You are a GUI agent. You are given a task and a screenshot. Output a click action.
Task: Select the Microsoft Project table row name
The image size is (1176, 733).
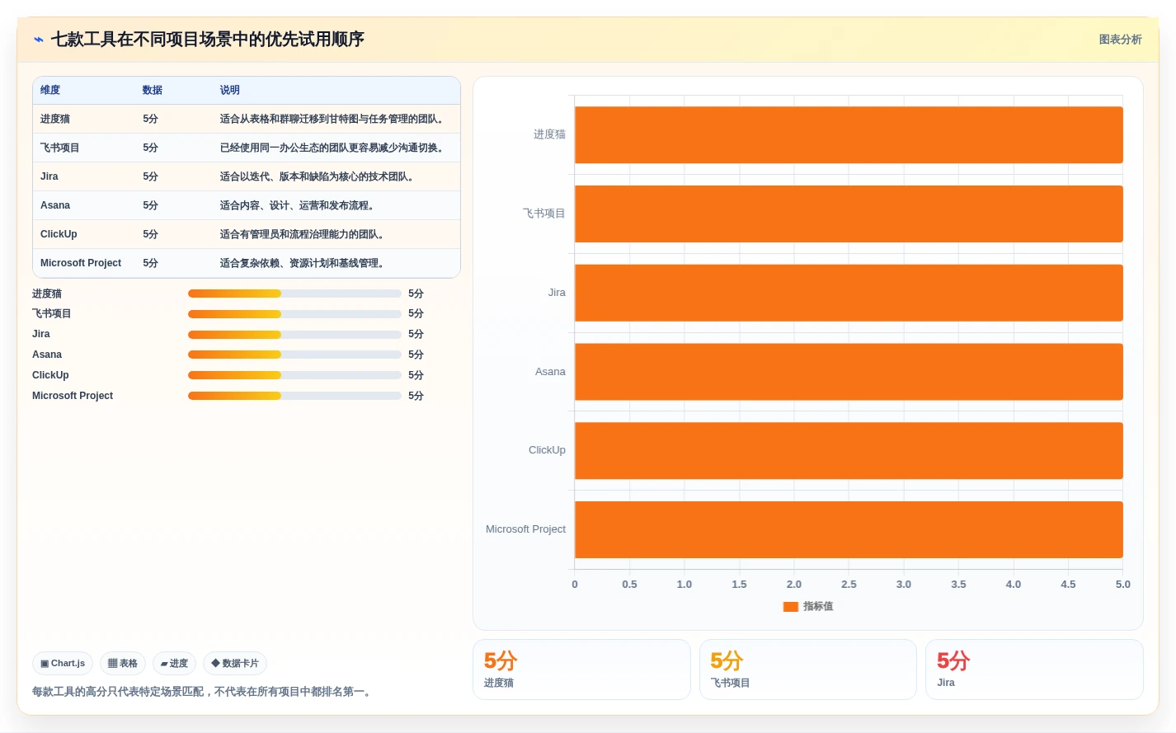point(81,263)
